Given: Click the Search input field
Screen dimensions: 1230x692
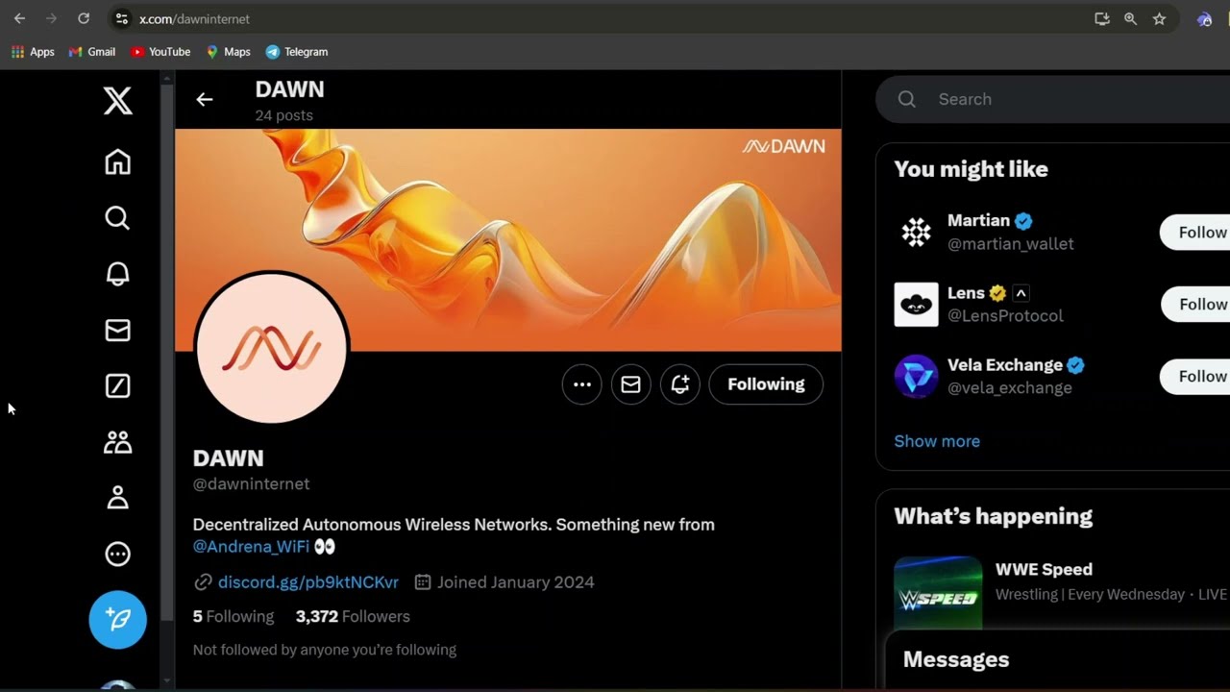Looking at the screenshot, I should click(1057, 99).
